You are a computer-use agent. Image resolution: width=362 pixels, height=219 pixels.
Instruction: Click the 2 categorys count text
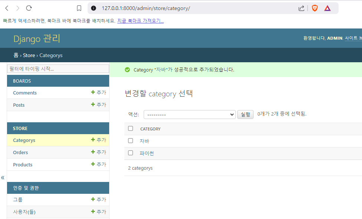[x=140, y=168]
